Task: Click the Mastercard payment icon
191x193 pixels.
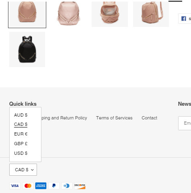Action: point(28,186)
